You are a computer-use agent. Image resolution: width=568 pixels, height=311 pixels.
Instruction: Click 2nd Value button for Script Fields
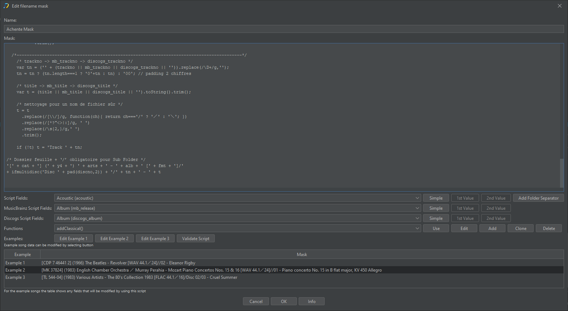[x=496, y=198]
